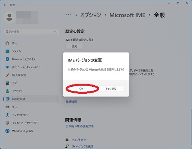
Task: Click the キャンセル button in the dialog
Action: point(111,89)
